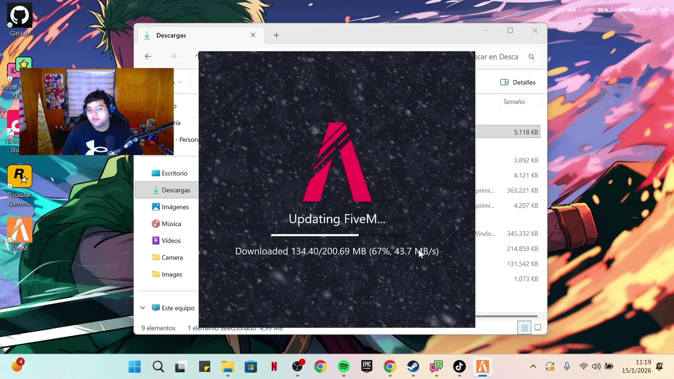Open the Camera folder in the sidebar
The height and width of the screenshot is (379, 674).
(167, 257)
